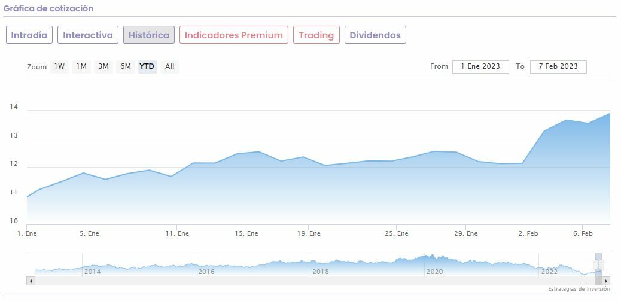Viewport: 621px width, 301px height.
Task: Choose the 3M zoom range
Action: point(103,66)
